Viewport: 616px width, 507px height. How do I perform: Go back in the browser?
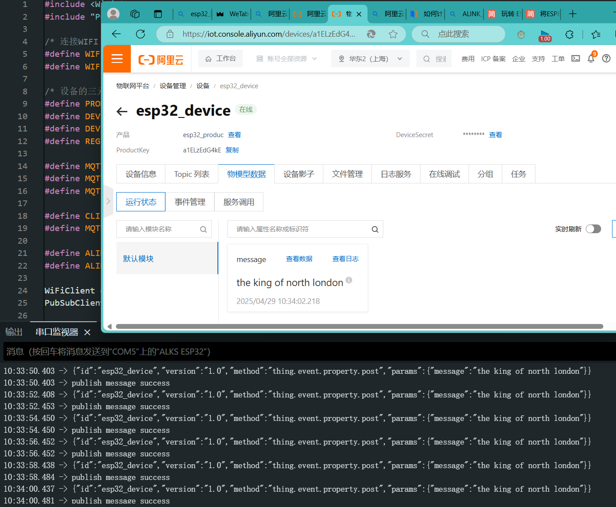point(116,34)
